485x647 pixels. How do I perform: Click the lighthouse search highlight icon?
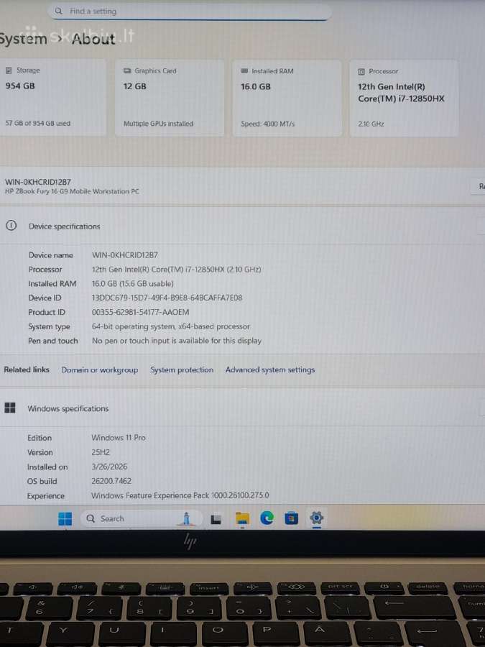pyautogui.click(x=186, y=518)
